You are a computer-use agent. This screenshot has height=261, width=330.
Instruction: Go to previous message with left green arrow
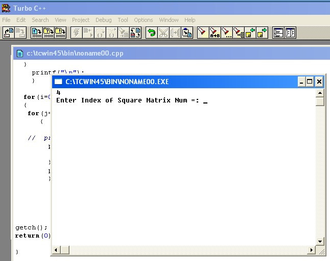(x=250, y=33)
